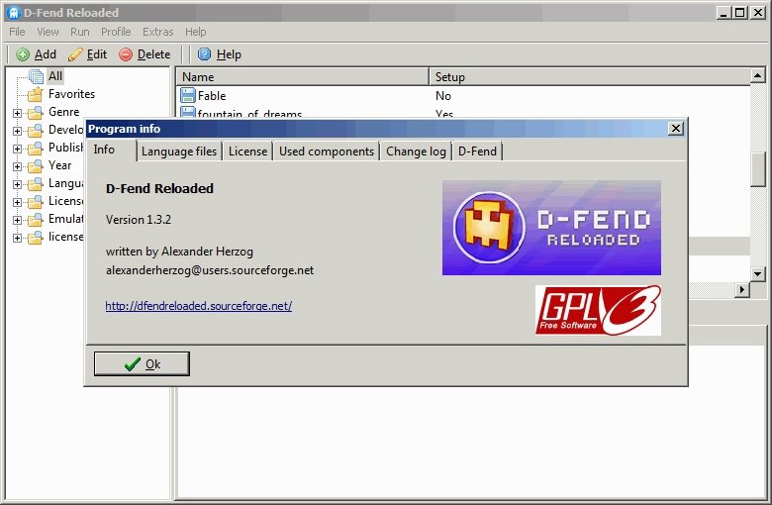The width and height of the screenshot is (772, 505).
Task: Expand the lowercase license tree node
Action: (x=17, y=238)
